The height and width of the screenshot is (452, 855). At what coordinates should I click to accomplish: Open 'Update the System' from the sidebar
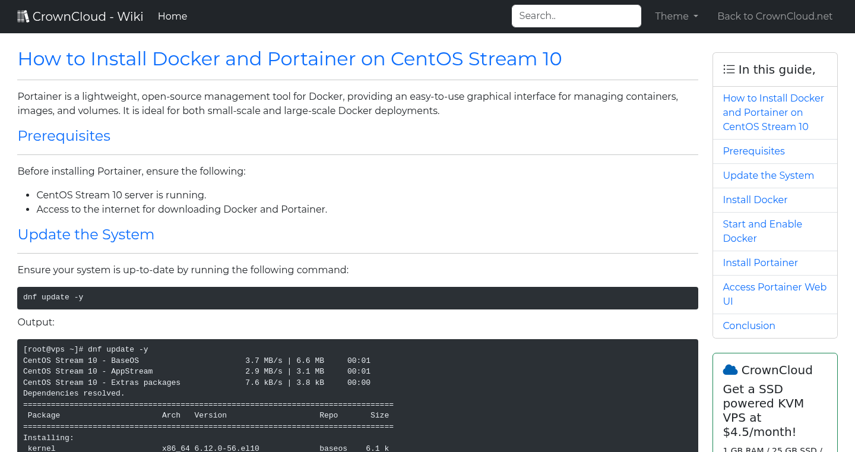[768, 175]
